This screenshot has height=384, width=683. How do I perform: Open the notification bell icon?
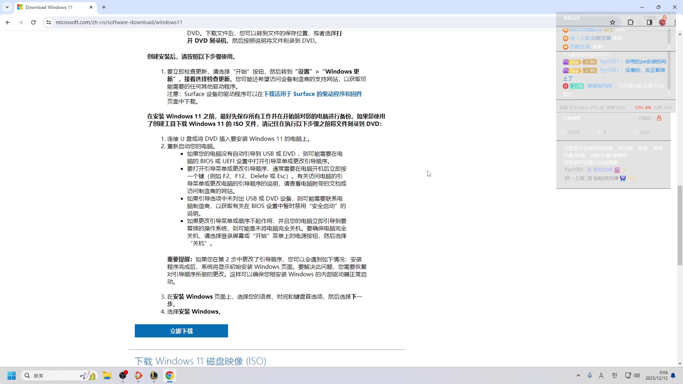click(673, 375)
